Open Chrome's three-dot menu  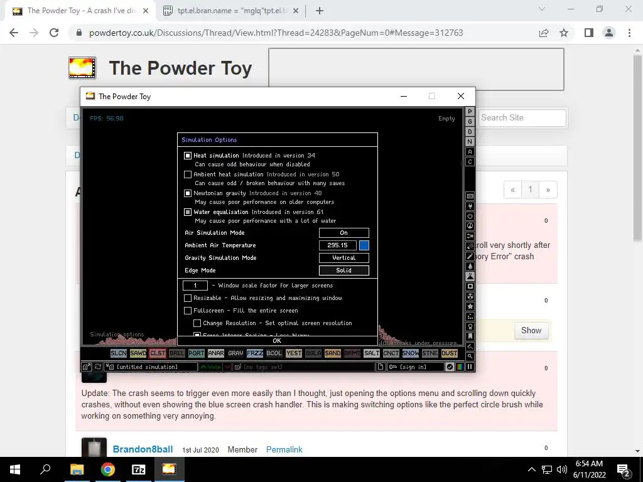[629, 33]
